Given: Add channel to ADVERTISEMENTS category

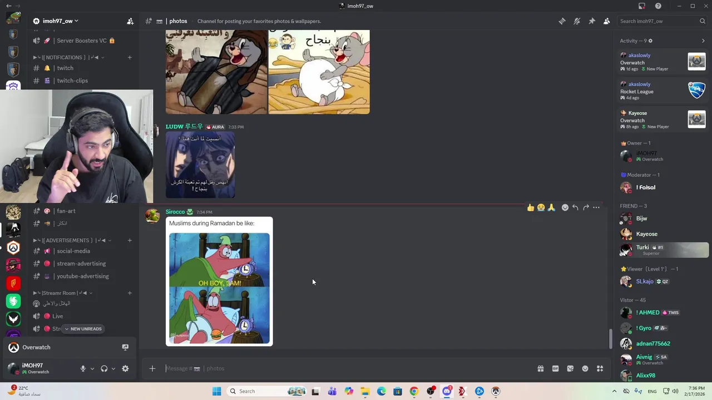Looking at the screenshot, I should pos(130,240).
